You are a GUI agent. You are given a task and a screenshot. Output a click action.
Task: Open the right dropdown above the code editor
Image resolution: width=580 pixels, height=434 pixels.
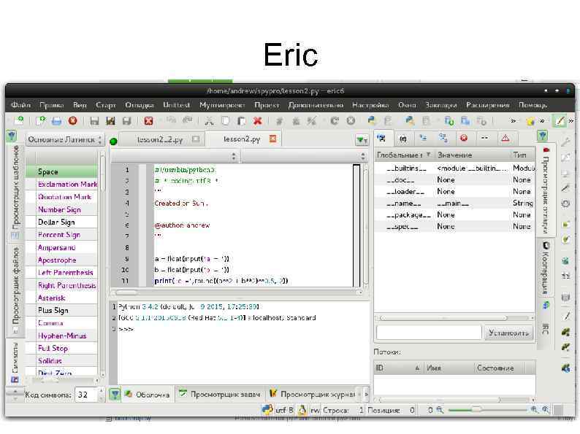pyautogui.click(x=304, y=157)
